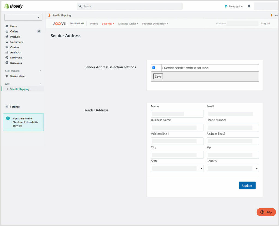
Task: Click the Update button
Action: pos(247,185)
